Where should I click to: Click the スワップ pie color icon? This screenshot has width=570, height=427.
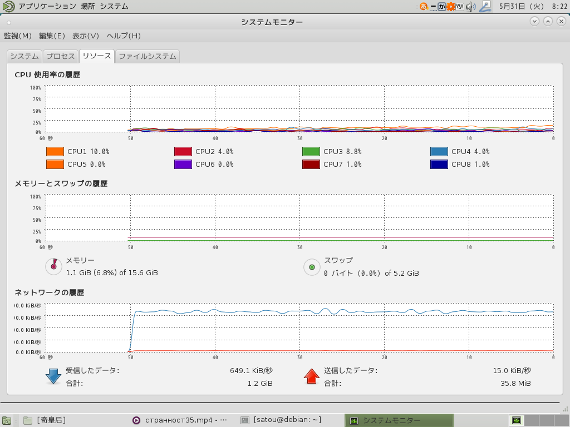(x=312, y=267)
